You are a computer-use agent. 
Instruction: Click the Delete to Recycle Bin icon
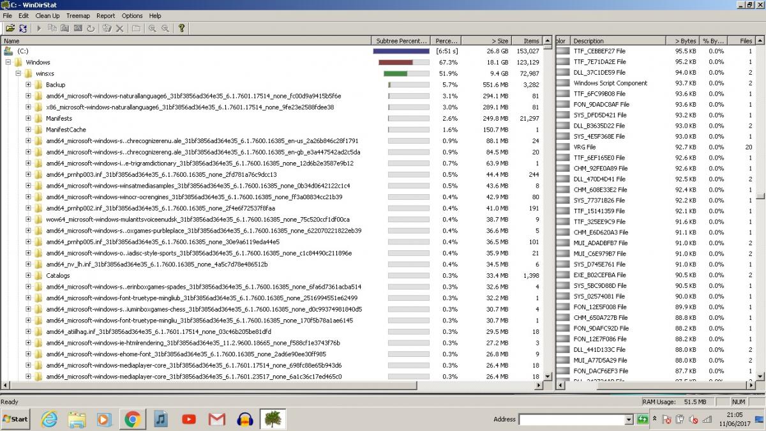(107, 28)
